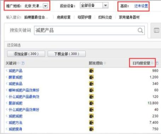161x134 pixels.
Task: Click the help question mark beside 日均搜索量 header
Action: tap(157, 63)
